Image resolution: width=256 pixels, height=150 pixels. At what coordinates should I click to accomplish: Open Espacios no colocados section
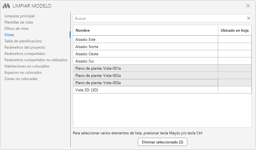(23, 72)
